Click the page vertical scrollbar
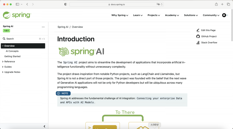Image resolution: width=233 pixels, height=129 pixels. (232, 25)
